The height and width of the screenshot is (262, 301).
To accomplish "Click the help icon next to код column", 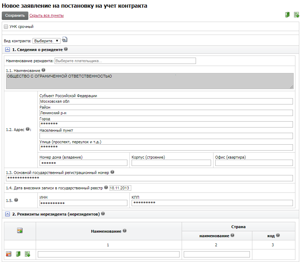I will 278,236.
